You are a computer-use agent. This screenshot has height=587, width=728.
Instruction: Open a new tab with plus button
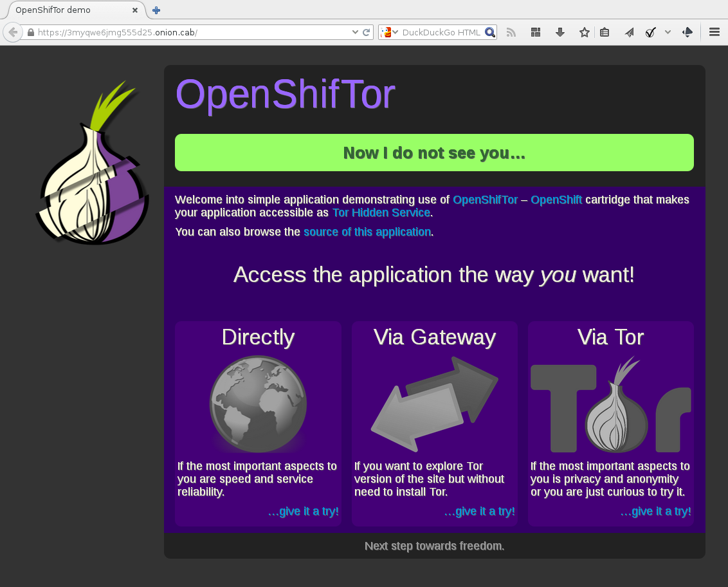(156, 10)
